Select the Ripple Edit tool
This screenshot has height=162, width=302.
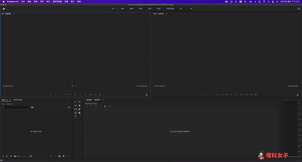click(x=75, y=105)
